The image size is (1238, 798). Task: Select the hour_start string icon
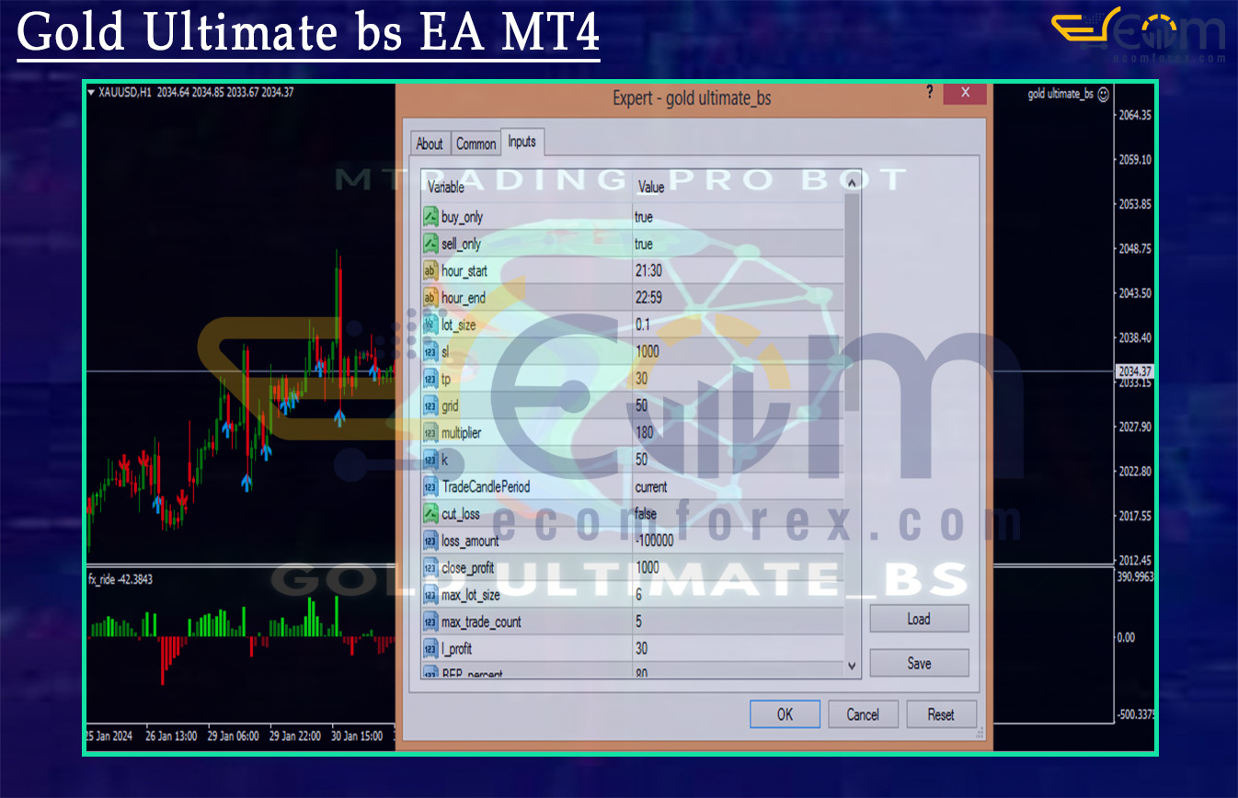tap(430, 271)
